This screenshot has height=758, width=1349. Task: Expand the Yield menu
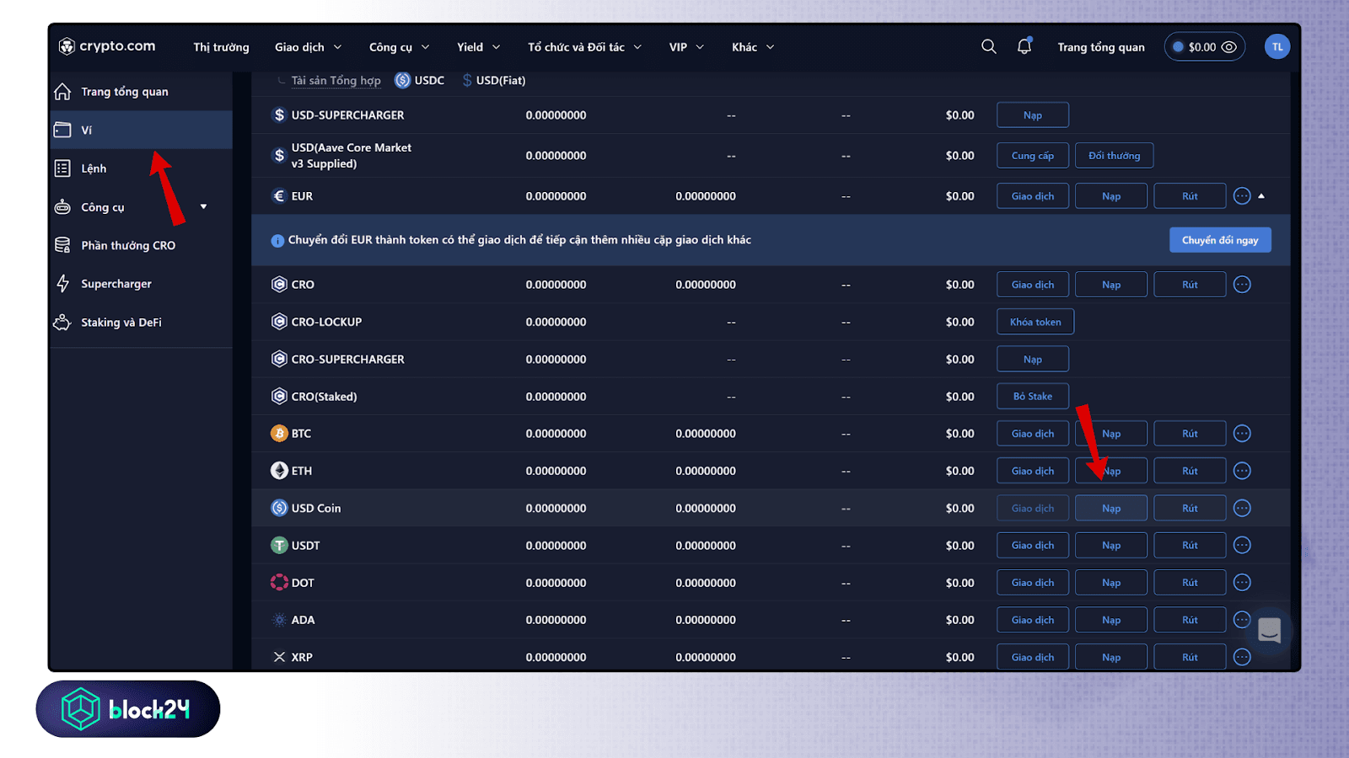[x=478, y=47]
